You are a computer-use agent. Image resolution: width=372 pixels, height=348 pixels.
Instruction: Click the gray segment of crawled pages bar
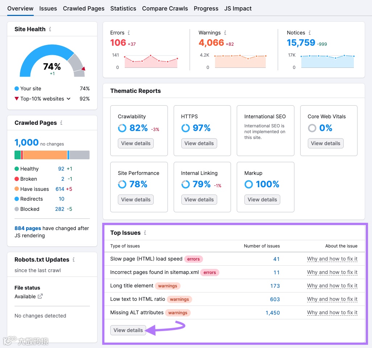(79, 155)
